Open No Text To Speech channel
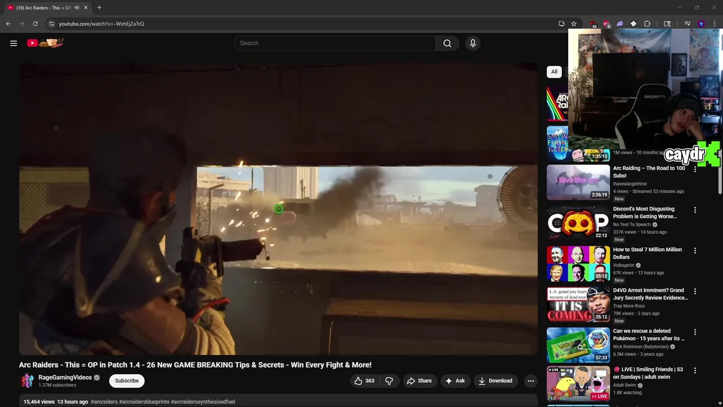 coord(632,224)
